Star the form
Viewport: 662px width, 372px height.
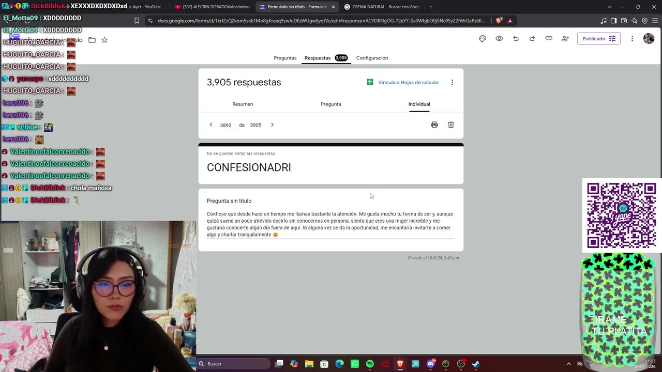(104, 40)
